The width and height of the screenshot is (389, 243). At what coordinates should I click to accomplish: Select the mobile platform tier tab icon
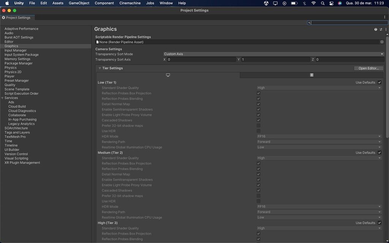coord(312,75)
